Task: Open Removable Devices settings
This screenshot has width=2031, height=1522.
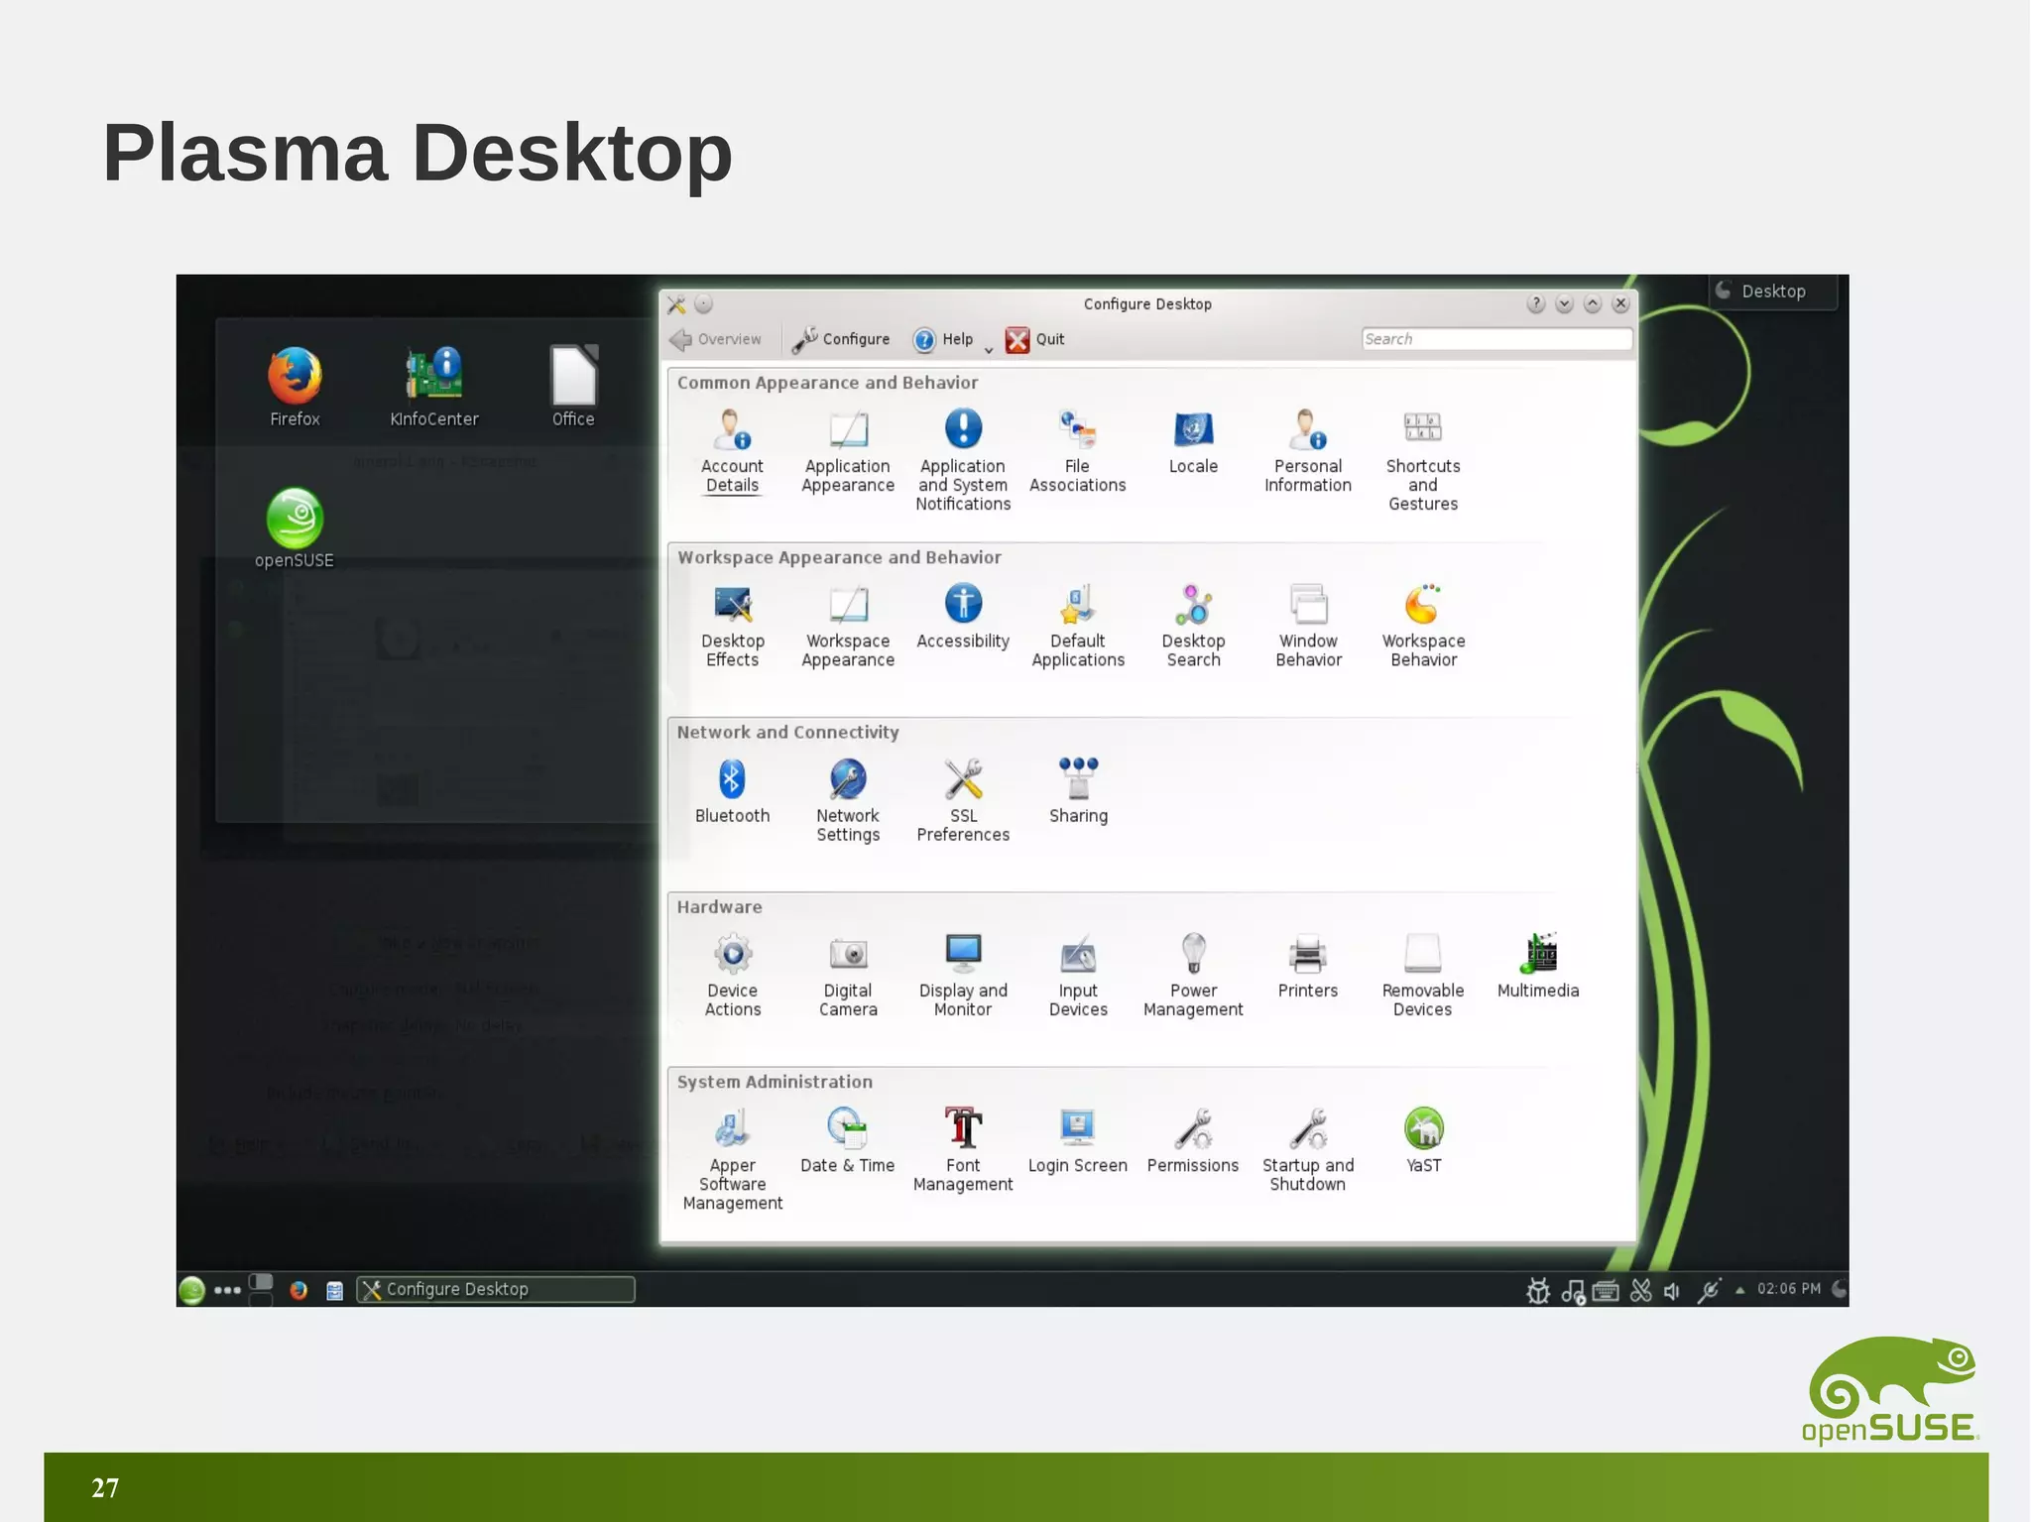Action: coord(1423,975)
